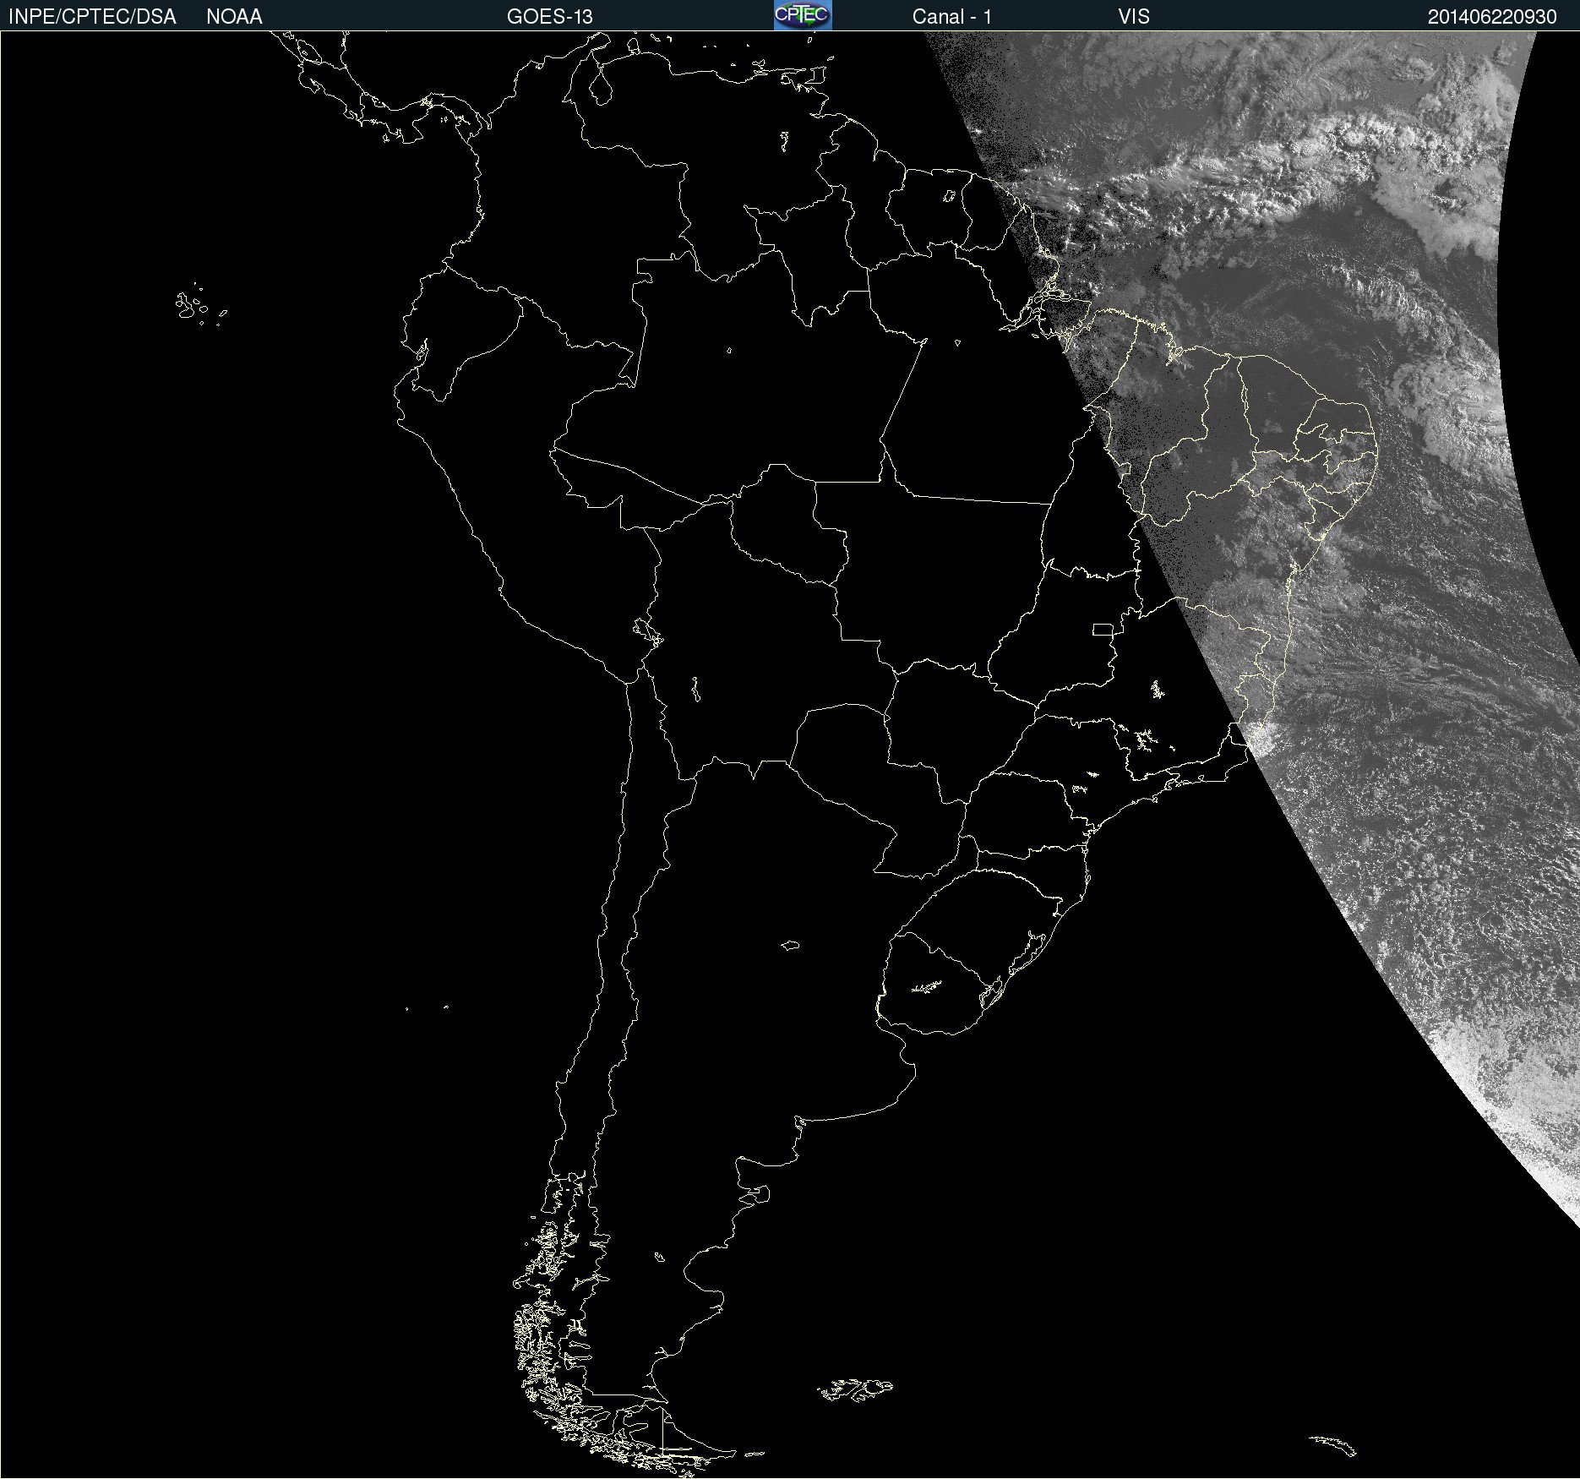
Task: Click the CPTEC logo in header
Action: 802,15
